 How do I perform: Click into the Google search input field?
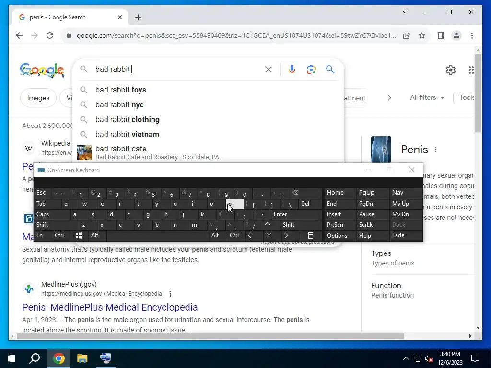tap(177, 69)
